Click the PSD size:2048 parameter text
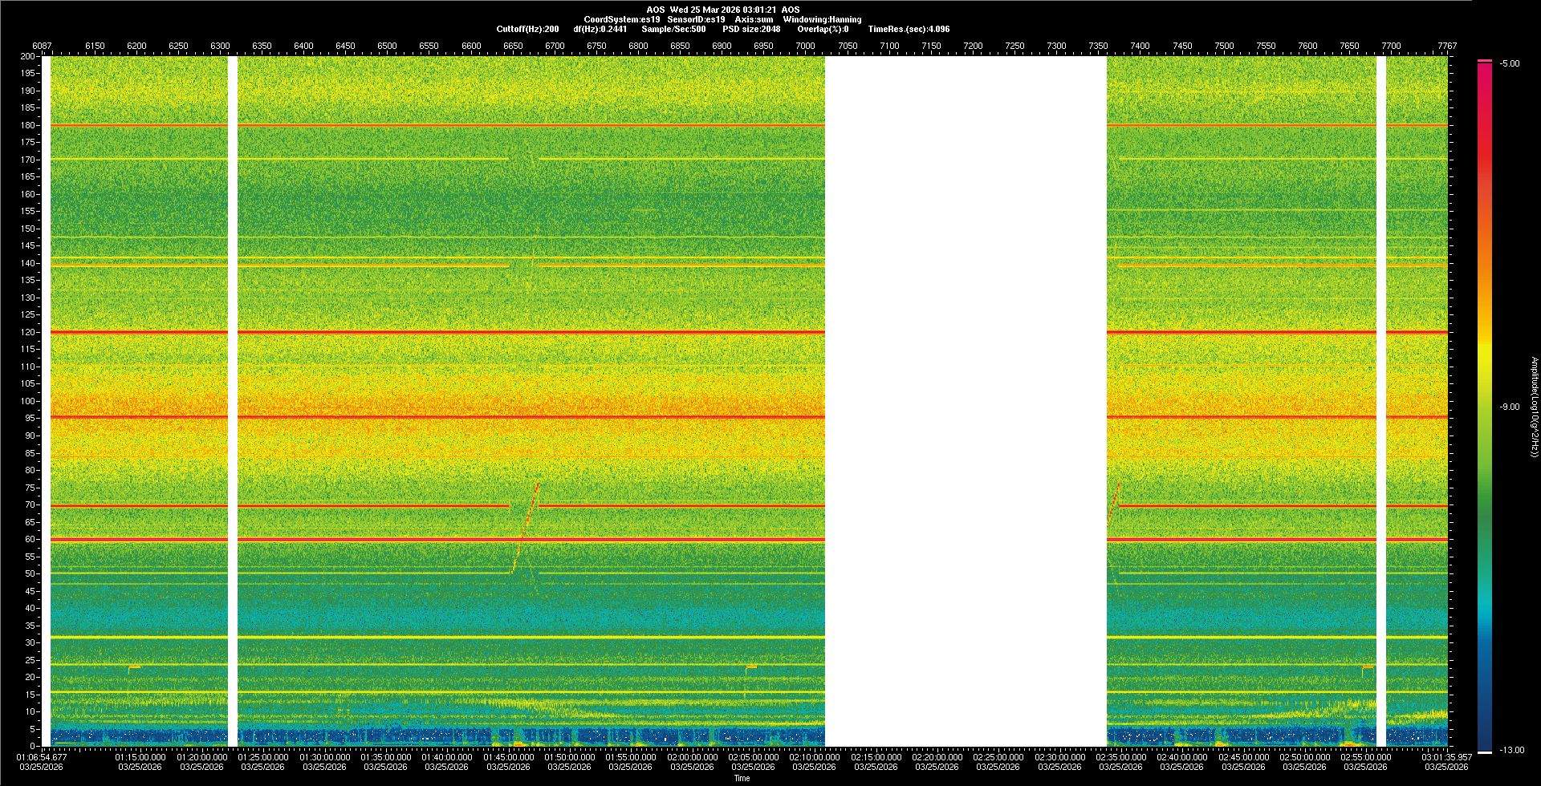The width and height of the screenshot is (1541, 786). [x=751, y=29]
